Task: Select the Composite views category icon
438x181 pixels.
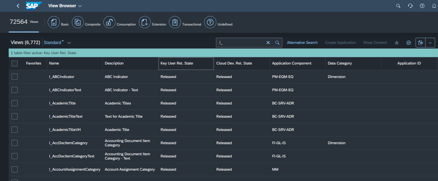Action: [x=78, y=22]
